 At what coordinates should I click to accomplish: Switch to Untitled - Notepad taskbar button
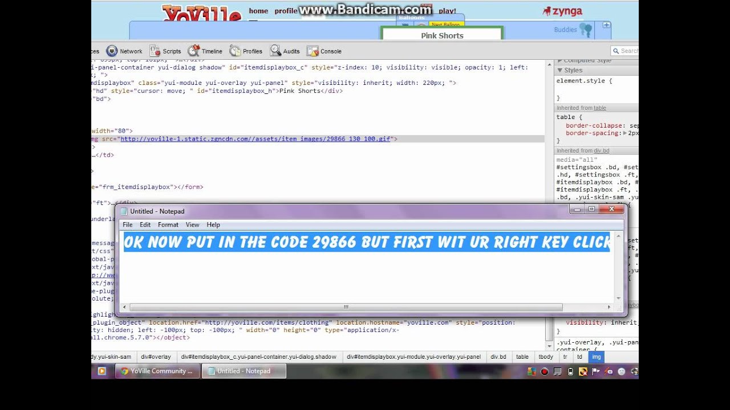(244, 371)
